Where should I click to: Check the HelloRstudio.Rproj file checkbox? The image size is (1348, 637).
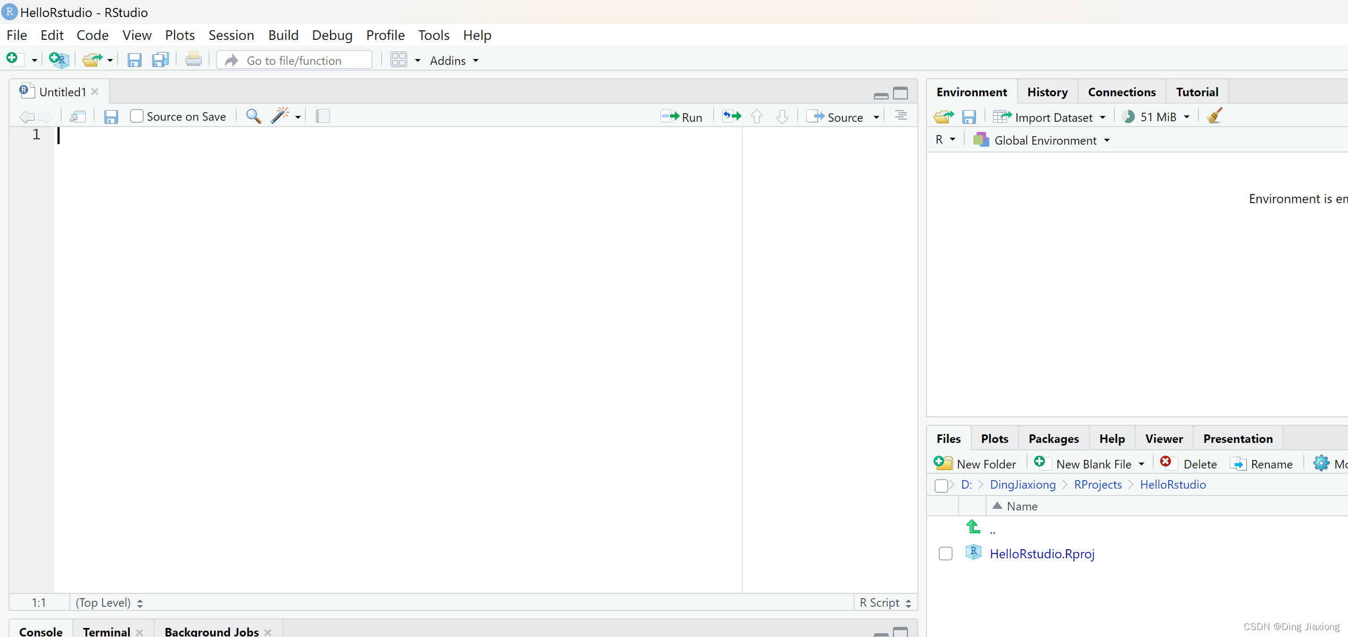click(945, 554)
